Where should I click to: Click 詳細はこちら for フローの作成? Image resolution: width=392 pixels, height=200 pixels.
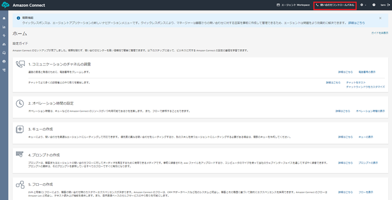pyautogui.click(x=345, y=192)
